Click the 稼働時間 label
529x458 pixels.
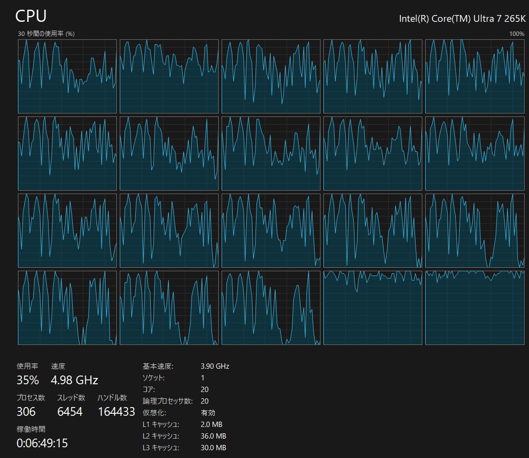pyautogui.click(x=31, y=429)
